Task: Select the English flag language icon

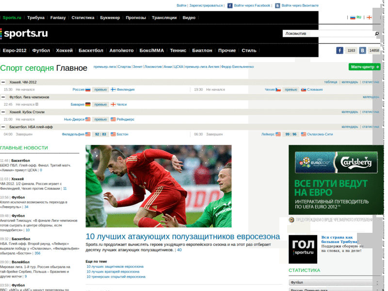Action: 369,17
